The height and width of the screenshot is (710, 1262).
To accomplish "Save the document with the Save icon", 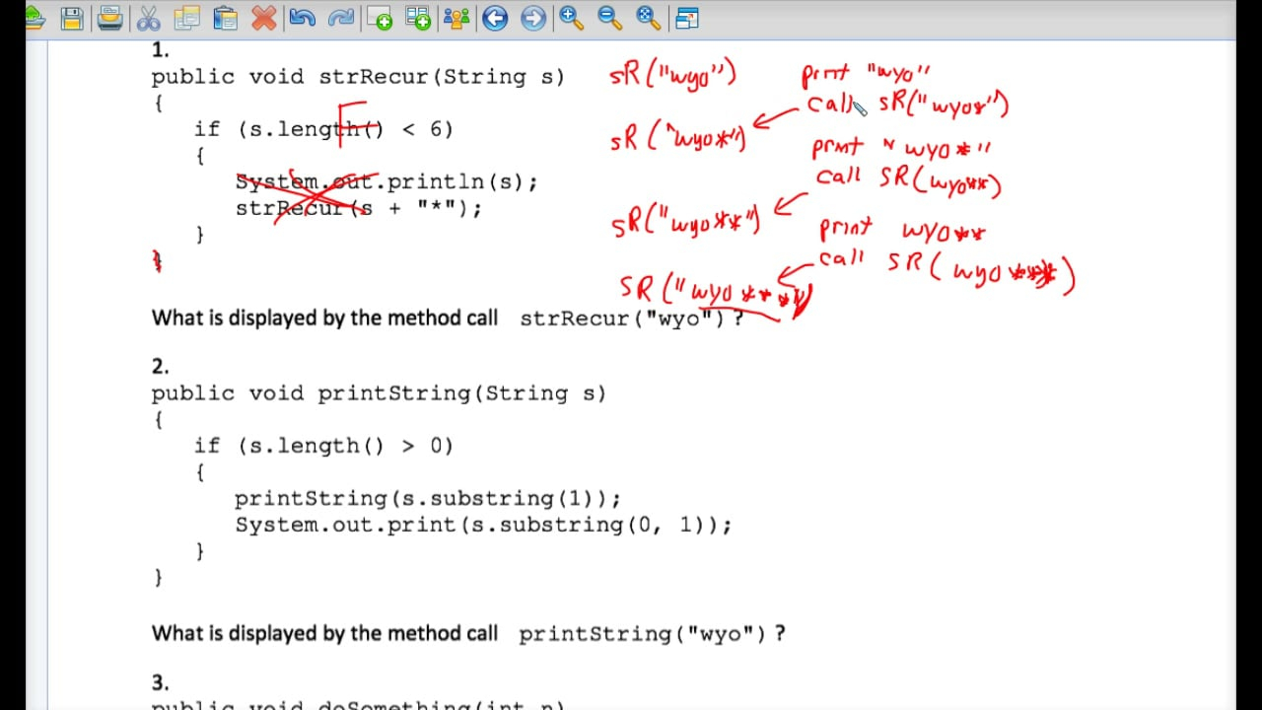I will pos(72,18).
